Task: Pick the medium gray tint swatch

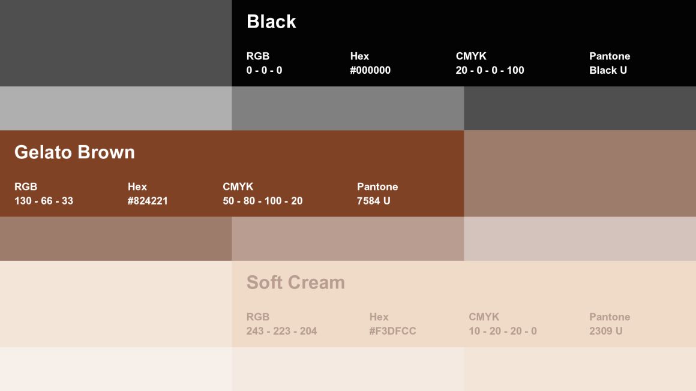Action: click(347, 109)
